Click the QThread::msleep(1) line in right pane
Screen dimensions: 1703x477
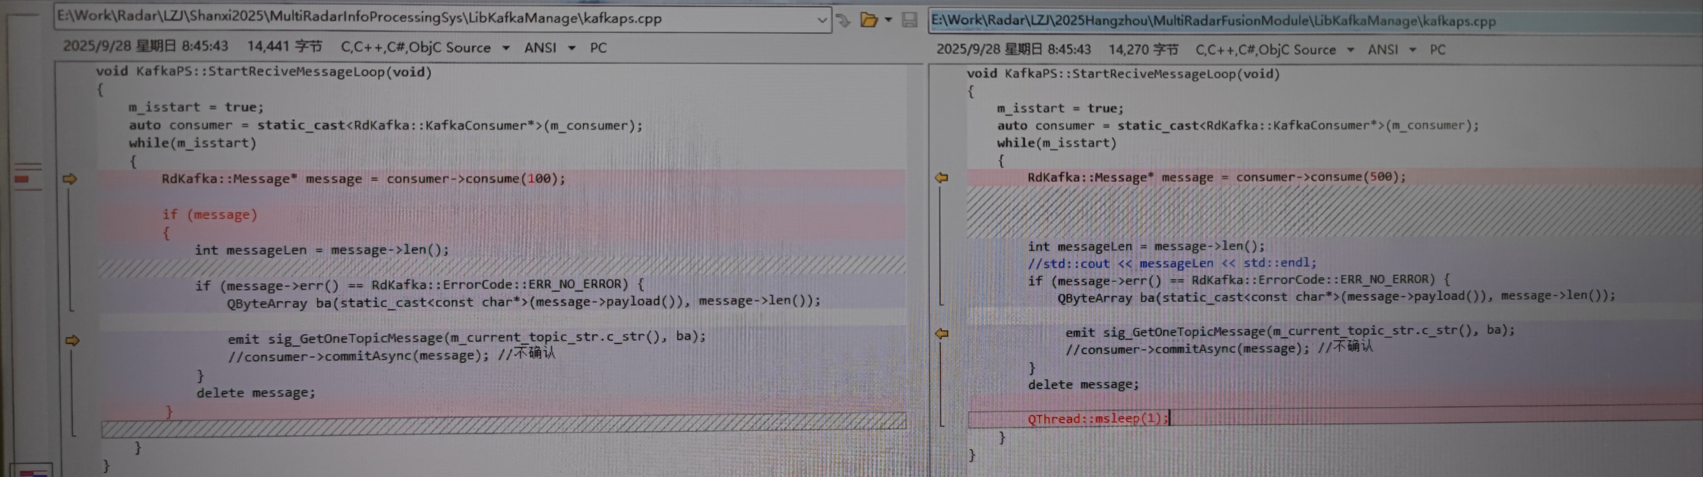(x=1097, y=418)
